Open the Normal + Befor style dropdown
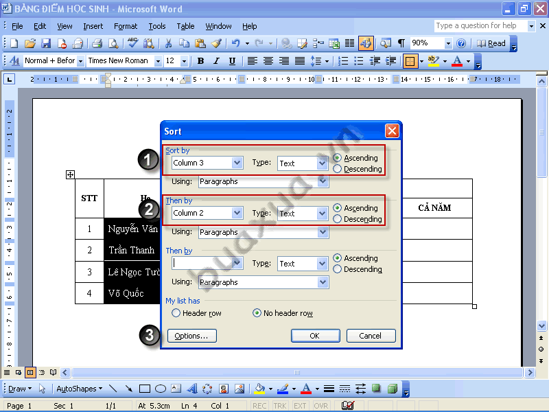 tap(80, 61)
